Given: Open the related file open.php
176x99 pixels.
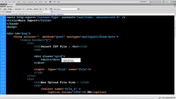Looking at the screenshot, I should [x=10, y=7].
